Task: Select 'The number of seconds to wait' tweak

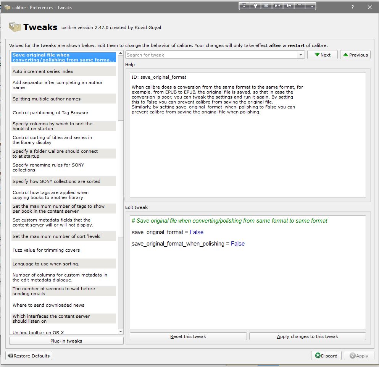Action: [64, 291]
